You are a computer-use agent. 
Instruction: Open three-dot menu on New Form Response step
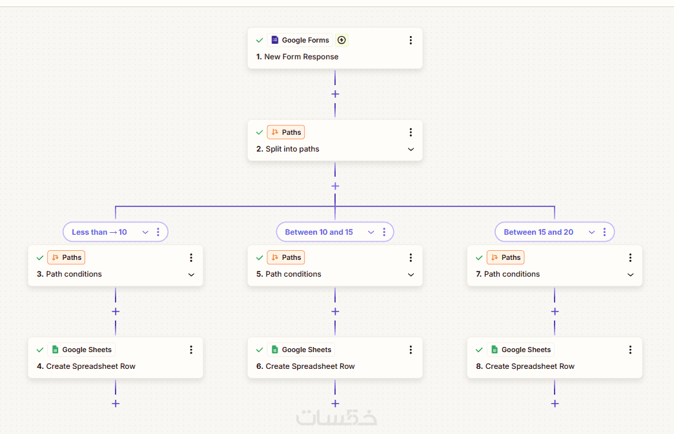coord(411,41)
